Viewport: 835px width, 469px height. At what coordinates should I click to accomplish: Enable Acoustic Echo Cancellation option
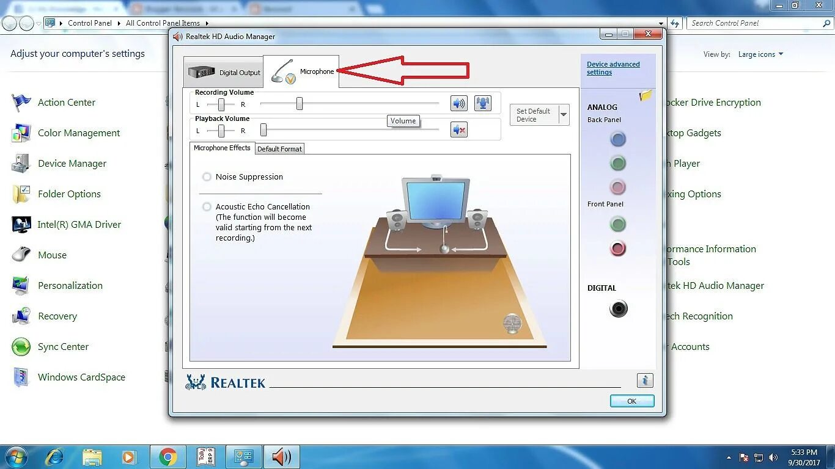(x=207, y=207)
